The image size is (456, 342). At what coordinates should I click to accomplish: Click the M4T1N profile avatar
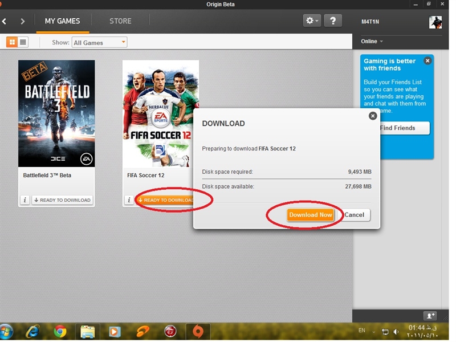coord(435,22)
